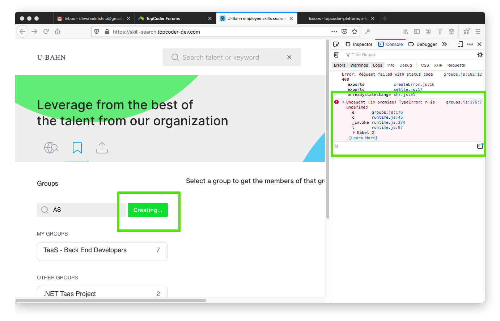Toggle the Errors console filter
This screenshot has height=321, width=500.
339,65
